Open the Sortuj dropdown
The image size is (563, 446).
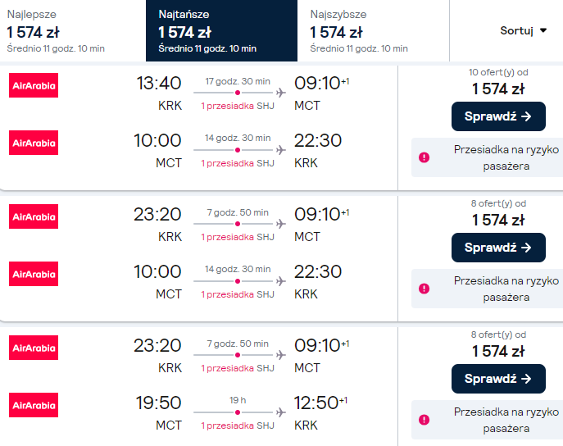[x=523, y=30]
